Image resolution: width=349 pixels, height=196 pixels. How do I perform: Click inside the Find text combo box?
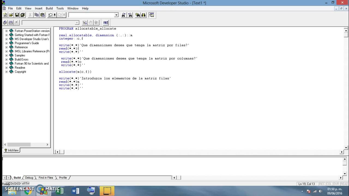[91, 15]
